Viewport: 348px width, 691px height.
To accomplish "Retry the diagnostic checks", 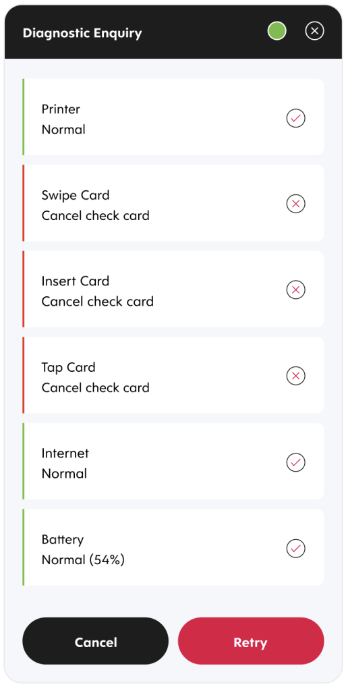I will [251, 641].
